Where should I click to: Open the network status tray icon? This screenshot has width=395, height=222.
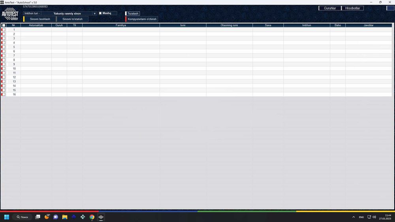pos(369,217)
